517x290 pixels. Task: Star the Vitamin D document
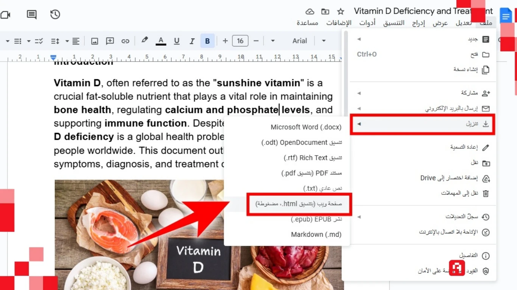[341, 12]
